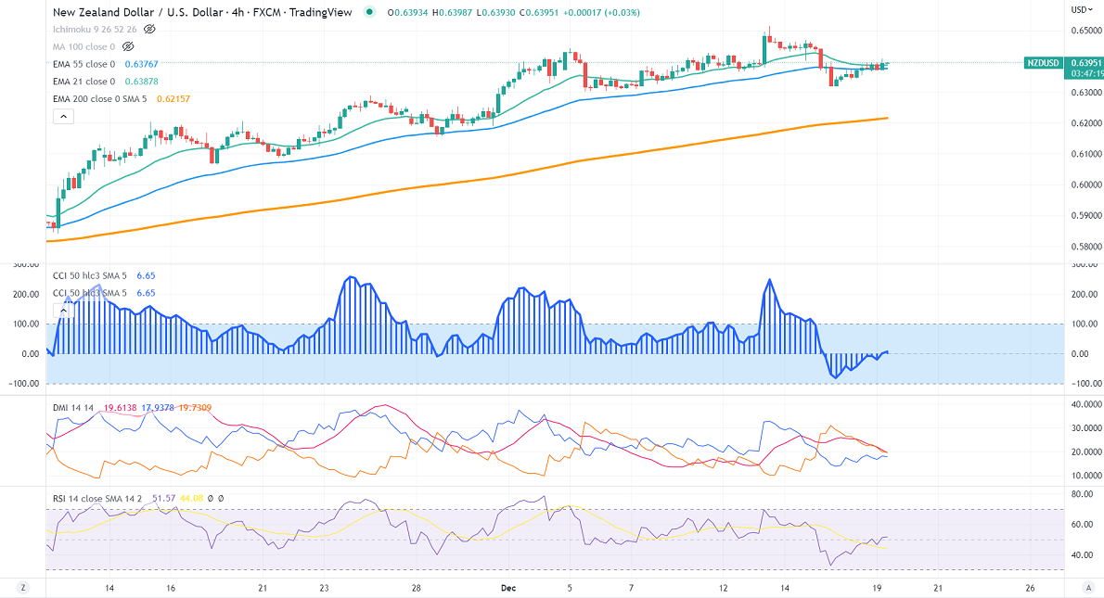
Task: Select the EMA 21 close 0 legend
Action: click(83, 82)
